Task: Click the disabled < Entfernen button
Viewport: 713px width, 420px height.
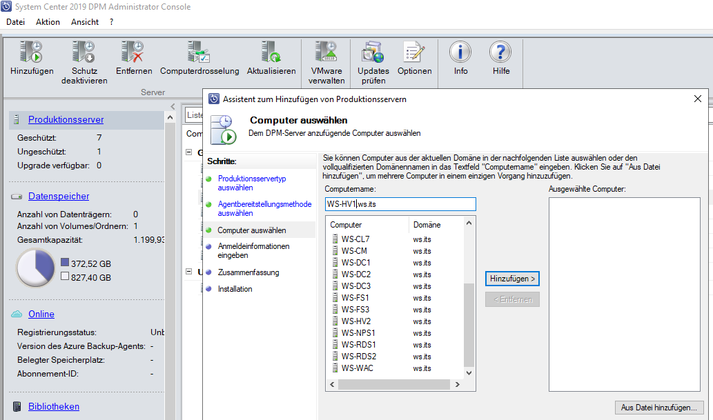Action: pyautogui.click(x=512, y=299)
